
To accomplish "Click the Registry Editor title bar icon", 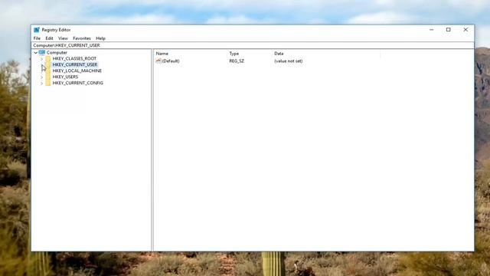I will pos(37,30).
